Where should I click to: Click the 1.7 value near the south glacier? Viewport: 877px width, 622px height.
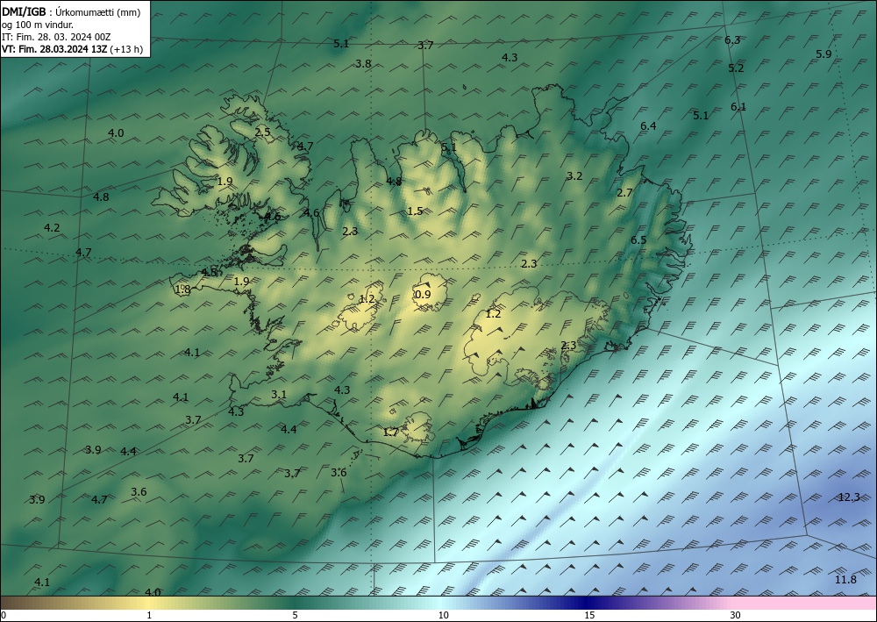click(x=391, y=433)
